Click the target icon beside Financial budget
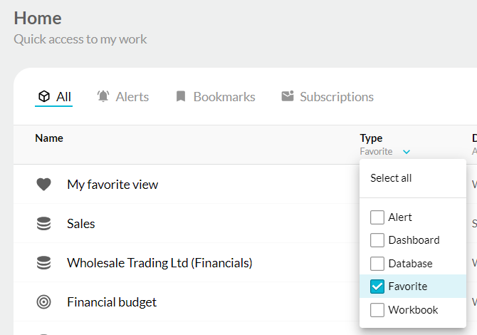Screen dimensions: 477x335 point(44,302)
